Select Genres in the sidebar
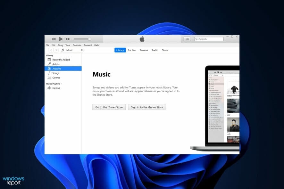Screen dimensions: 284x189 (63, 78)
